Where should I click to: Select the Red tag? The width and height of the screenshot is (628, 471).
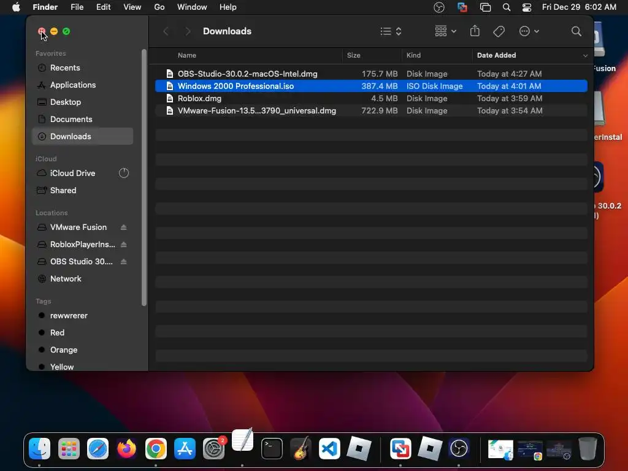(82, 333)
